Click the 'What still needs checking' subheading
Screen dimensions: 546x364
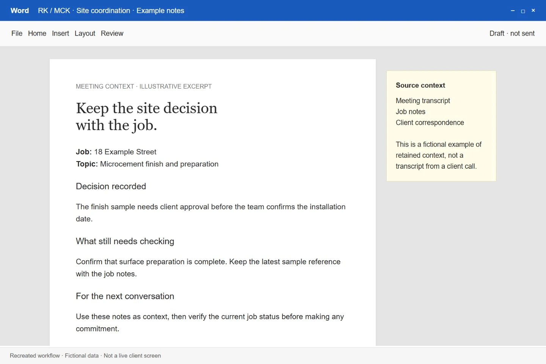click(125, 241)
